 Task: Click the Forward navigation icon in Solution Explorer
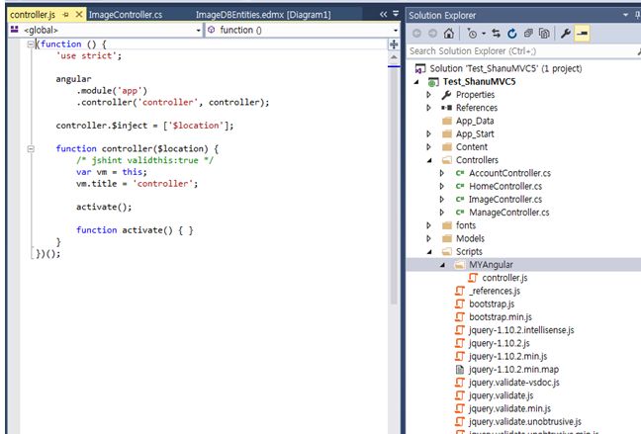coord(432,34)
